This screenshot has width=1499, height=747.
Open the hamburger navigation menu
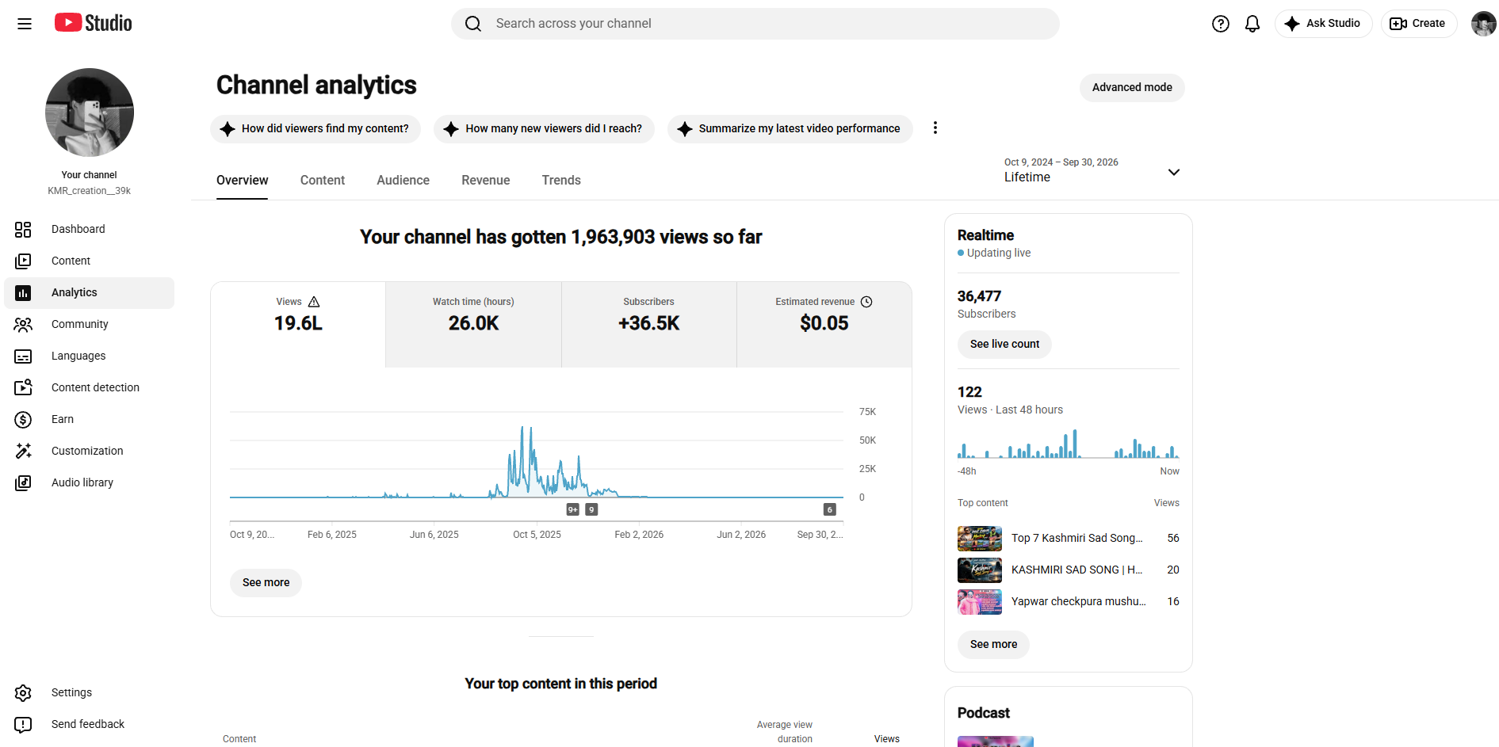pyautogui.click(x=25, y=24)
